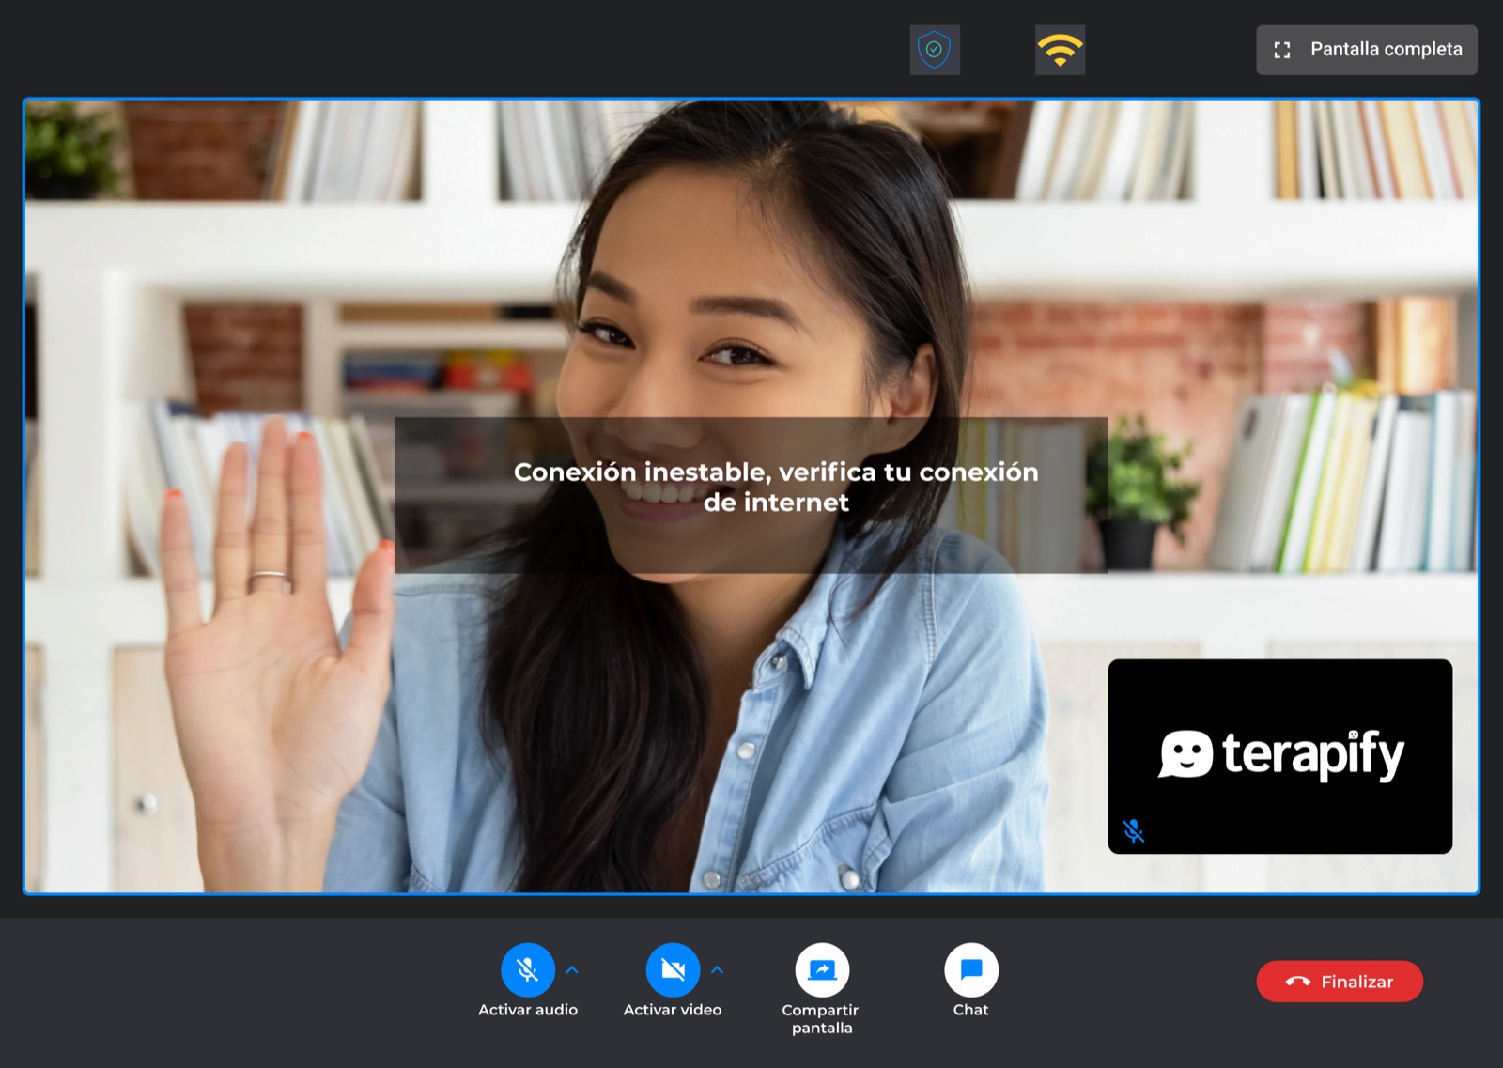The width and height of the screenshot is (1503, 1068).
Task: Click the security shield icon
Action: click(x=935, y=50)
